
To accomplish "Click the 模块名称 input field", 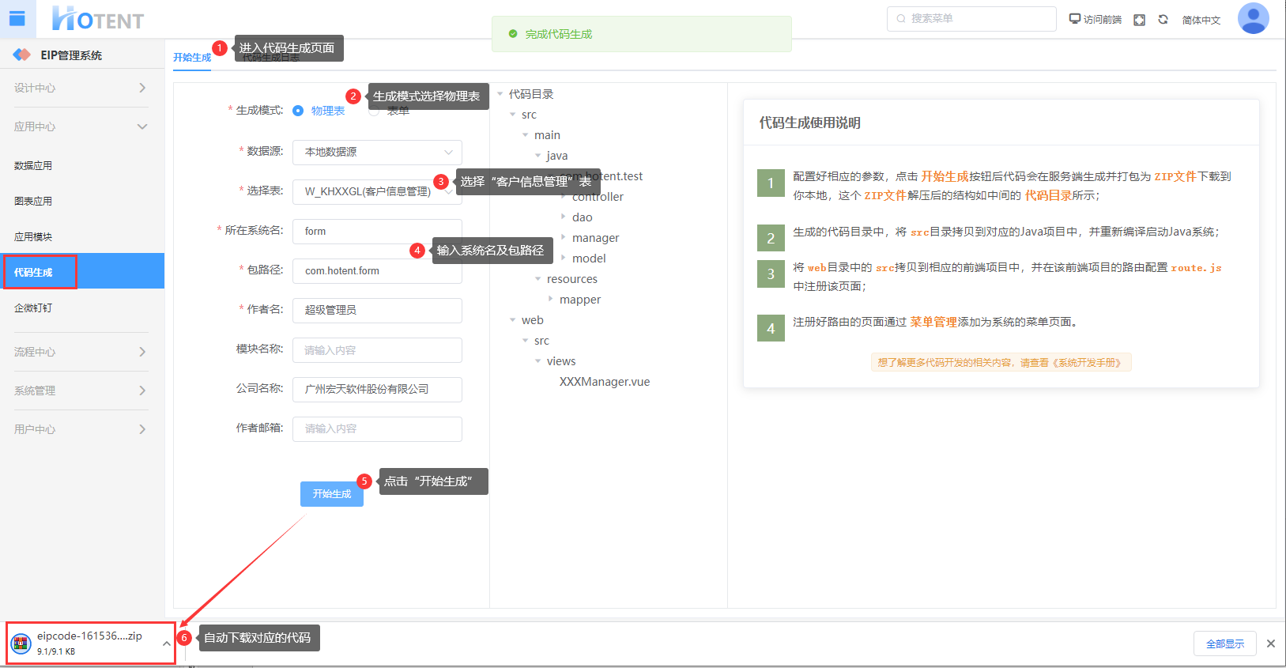I will coord(377,350).
